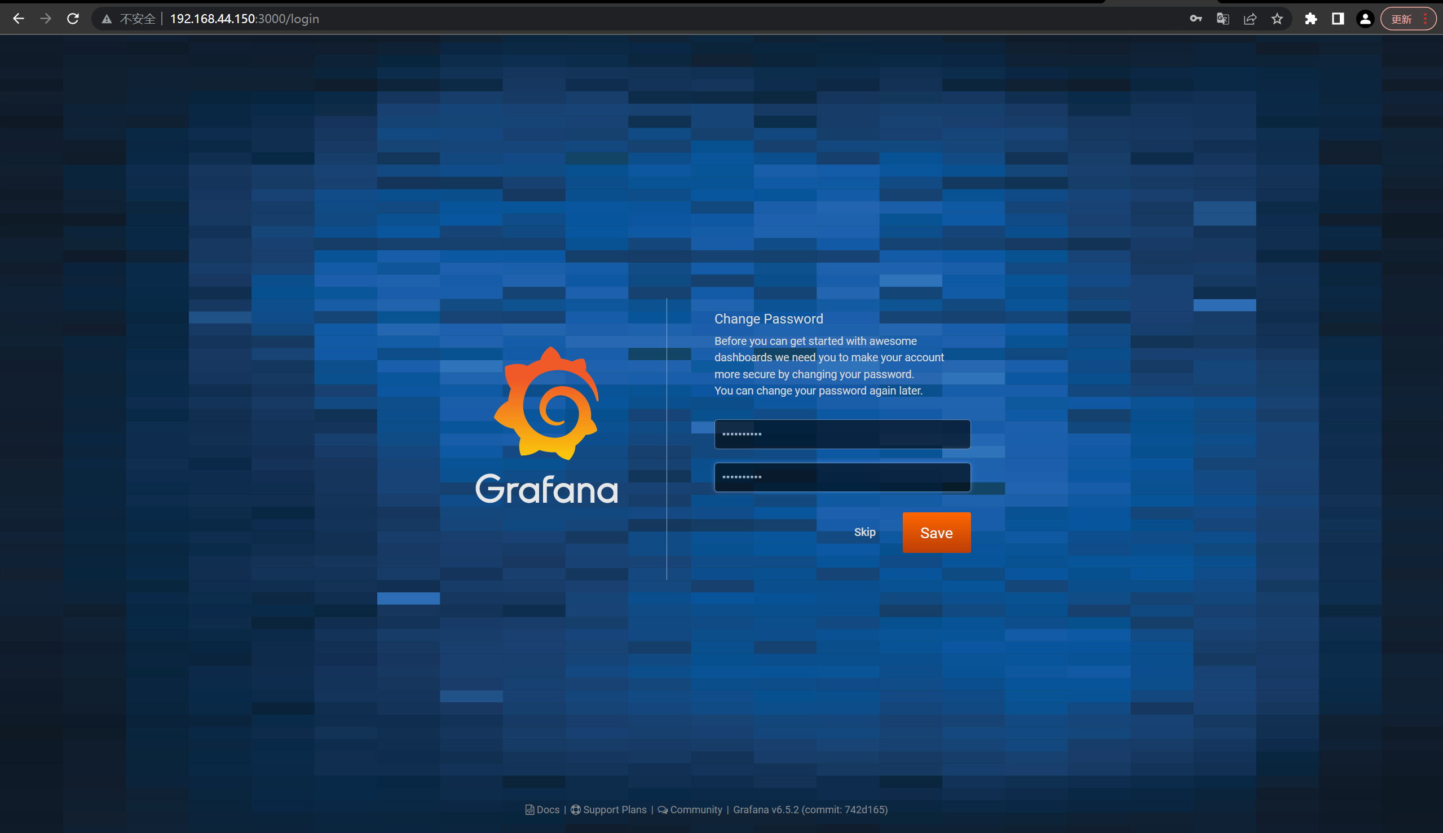Open the not-secure site warning icon
Screen dimensions: 1443x833
click(107, 19)
